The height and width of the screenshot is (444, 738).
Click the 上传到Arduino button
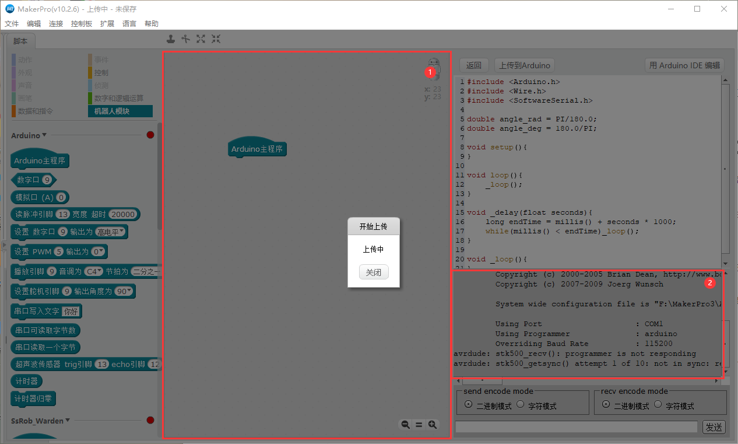524,65
